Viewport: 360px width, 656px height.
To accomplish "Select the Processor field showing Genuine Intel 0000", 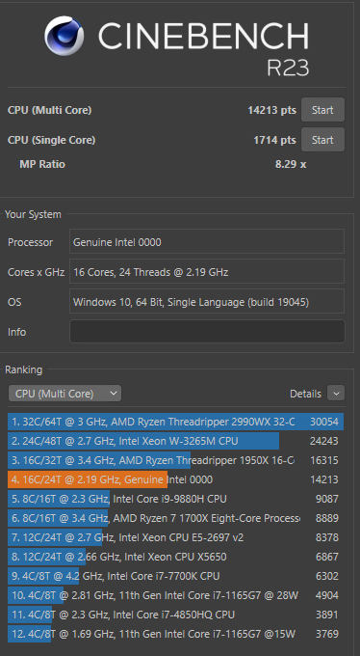I will (x=207, y=241).
